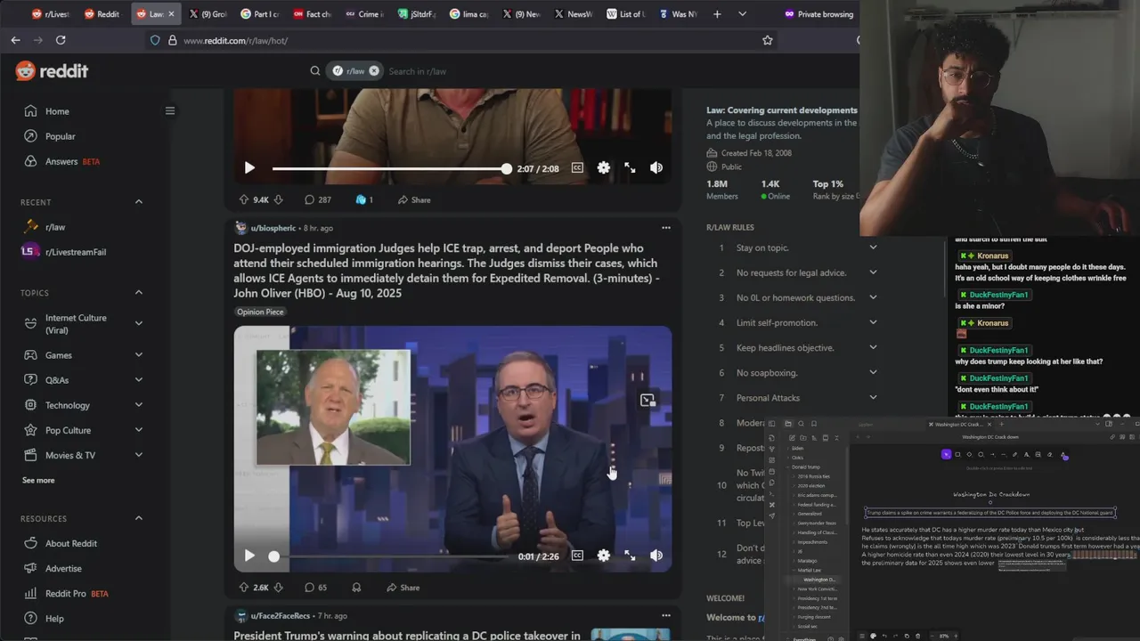Upvote the post with 2.6K votes
Screen dimensions: 1140x641
pos(243,588)
